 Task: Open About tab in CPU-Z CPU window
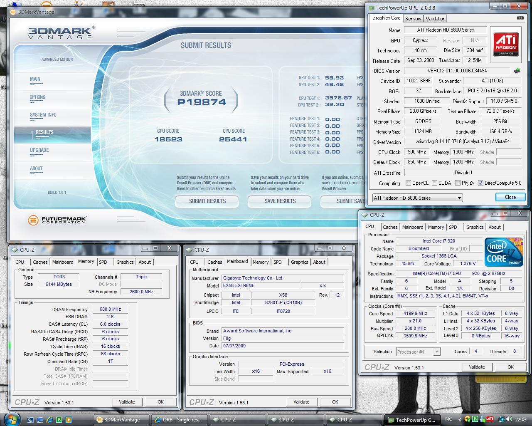(495, 227)
